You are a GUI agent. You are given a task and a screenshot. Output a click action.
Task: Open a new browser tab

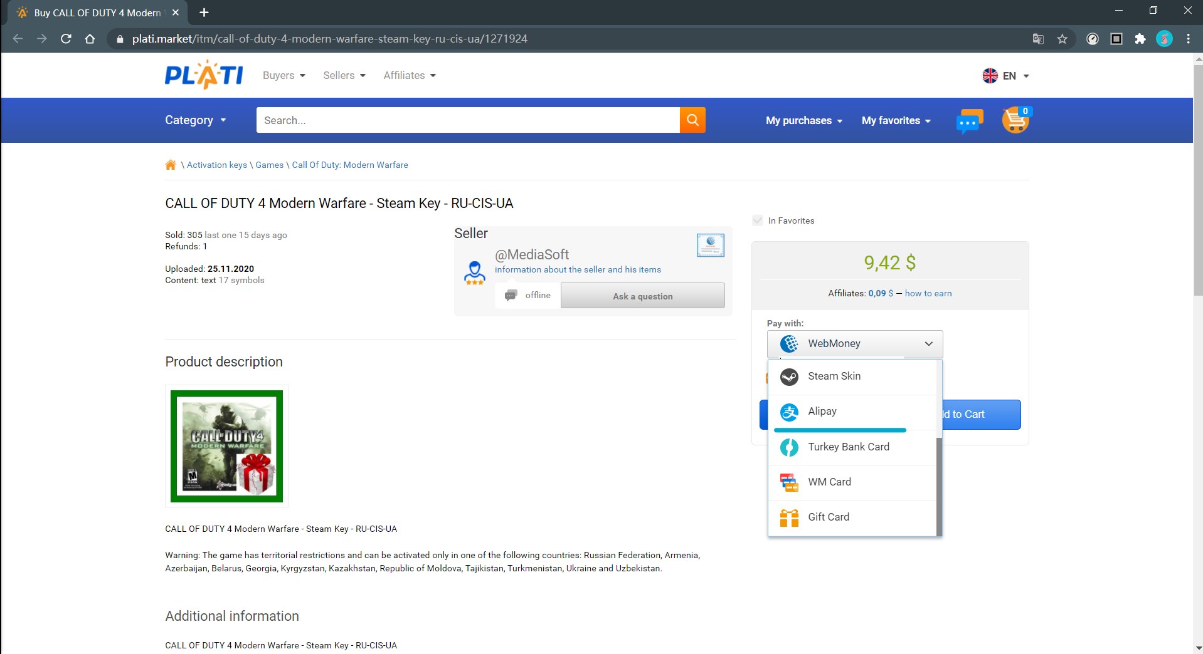(x=204, y=13)
